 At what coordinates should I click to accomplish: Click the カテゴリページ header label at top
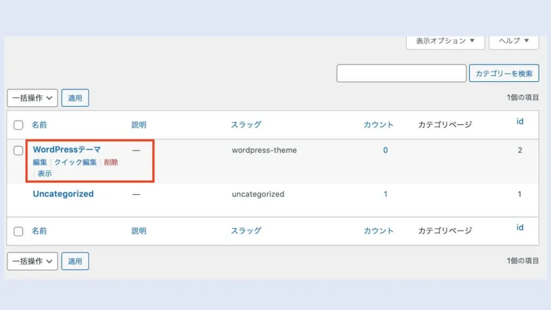(x=445, y=125)
